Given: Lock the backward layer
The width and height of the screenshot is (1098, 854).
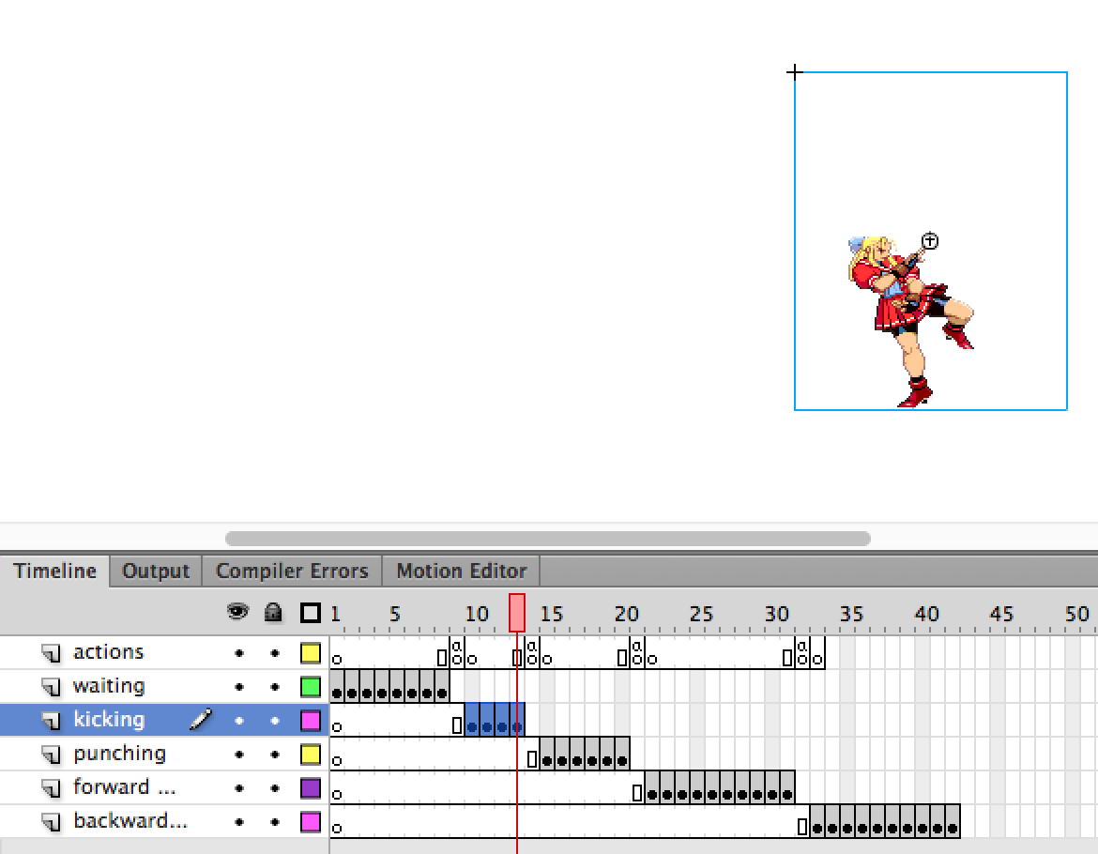Looking at the screenshot, I should [x=274, y=822].
